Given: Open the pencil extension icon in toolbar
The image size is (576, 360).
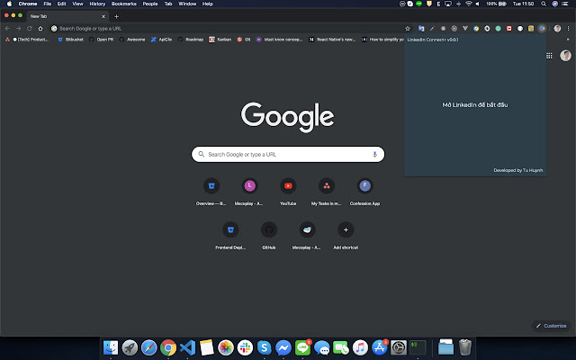Looking at the screenshot, I should click(432, 28).
